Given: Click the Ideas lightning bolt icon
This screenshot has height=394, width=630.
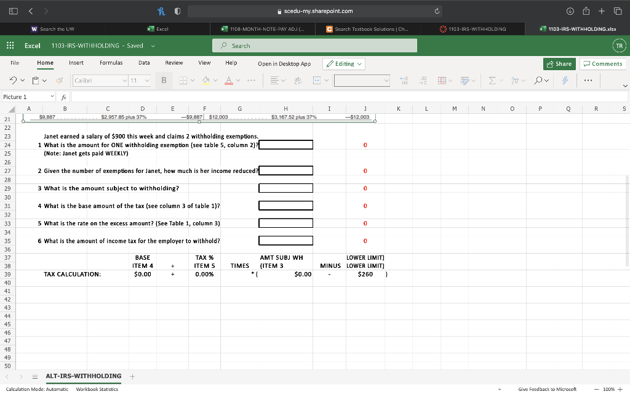Looking at the screenshot, I should point(565,80).
